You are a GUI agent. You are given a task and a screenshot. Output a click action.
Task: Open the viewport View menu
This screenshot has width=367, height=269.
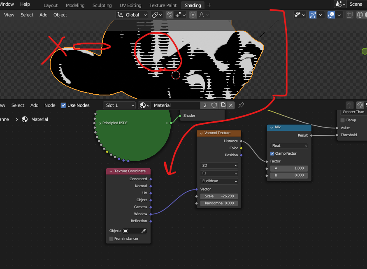9,15
